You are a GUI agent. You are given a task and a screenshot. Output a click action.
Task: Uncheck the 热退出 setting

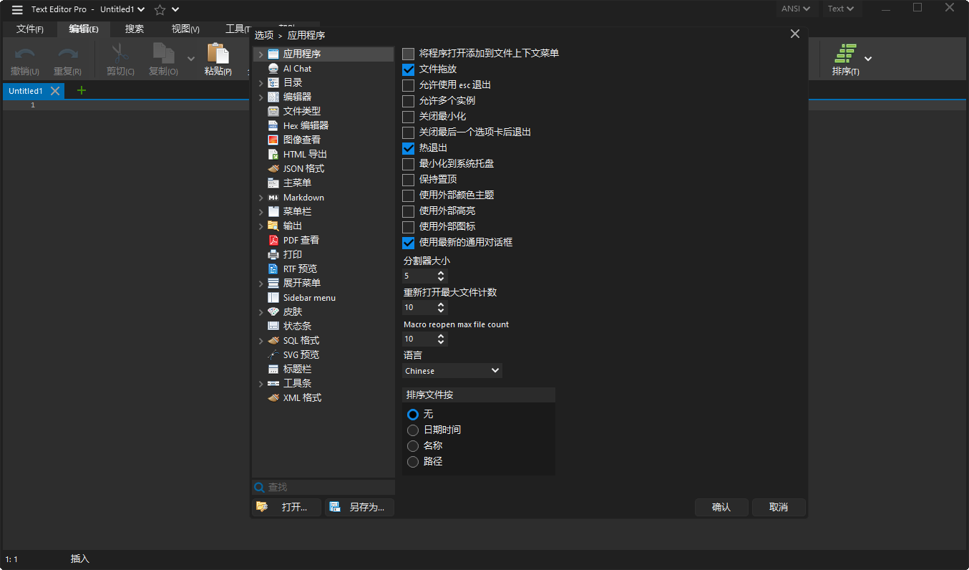click(x=408, y=148)
